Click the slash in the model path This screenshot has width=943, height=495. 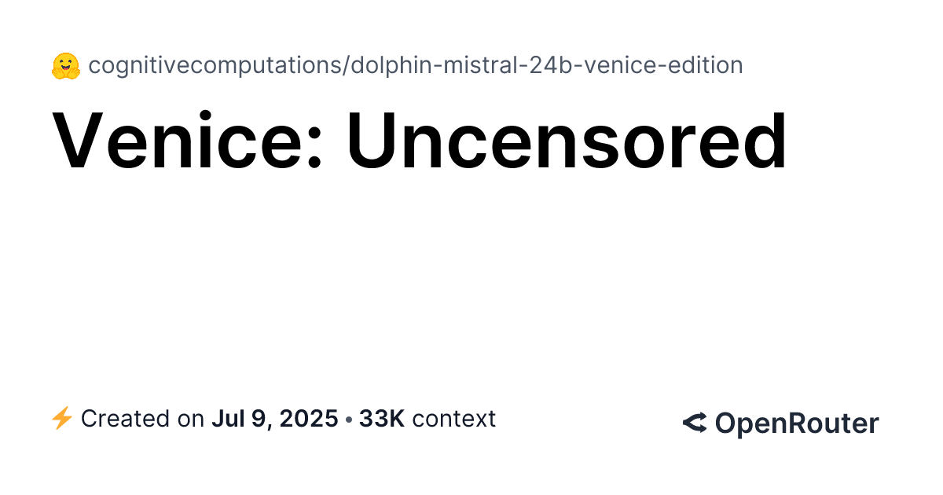click(345, 66)
